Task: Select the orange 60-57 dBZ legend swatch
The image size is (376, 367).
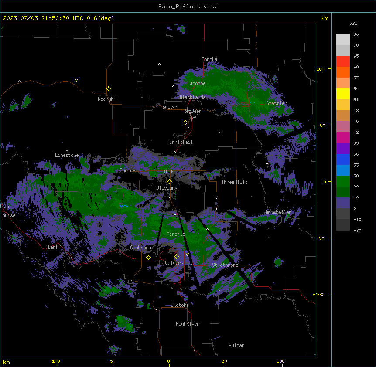Action: (x=343, y=72)
